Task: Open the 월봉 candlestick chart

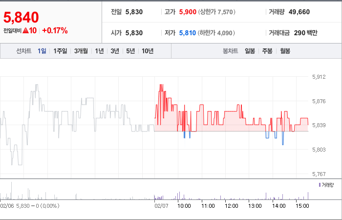Action: pos(285,51)
